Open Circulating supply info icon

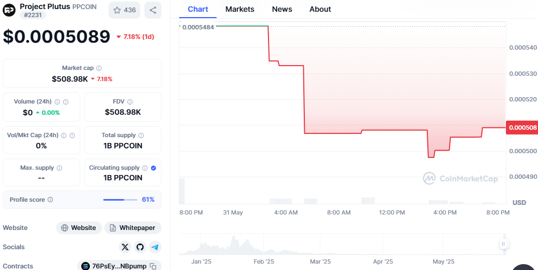pyautogui.click(x=145, y=168)
